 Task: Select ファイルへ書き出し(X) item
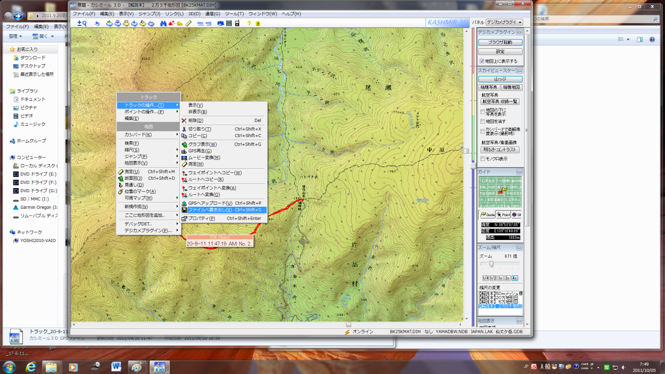tap(223, 210)
